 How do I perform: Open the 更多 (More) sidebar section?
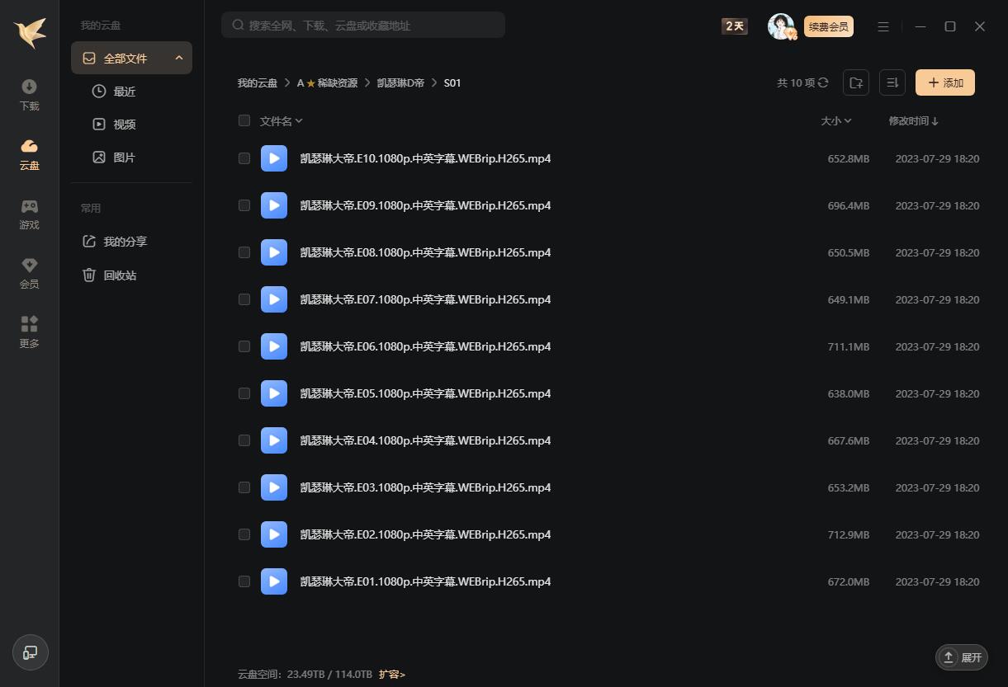coord(29,332)
